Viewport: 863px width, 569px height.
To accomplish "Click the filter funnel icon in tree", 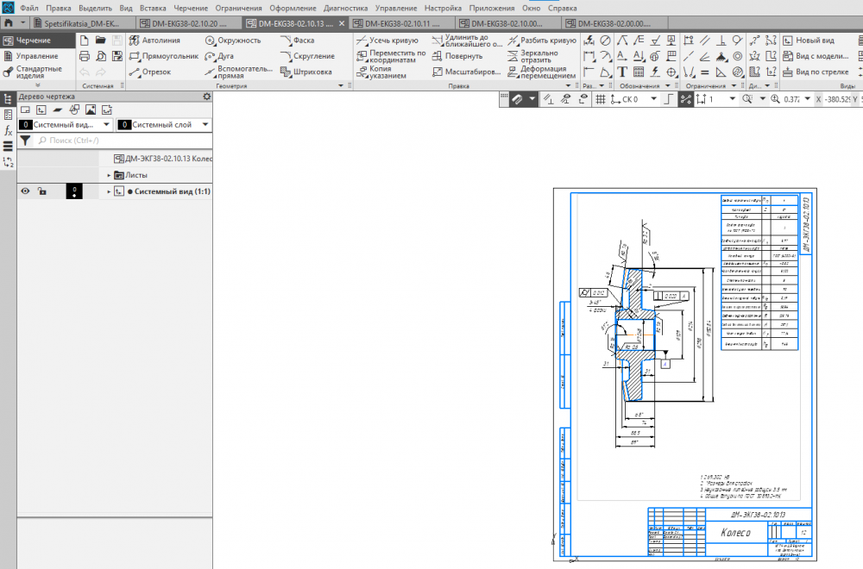I will (x=25, y=140).
